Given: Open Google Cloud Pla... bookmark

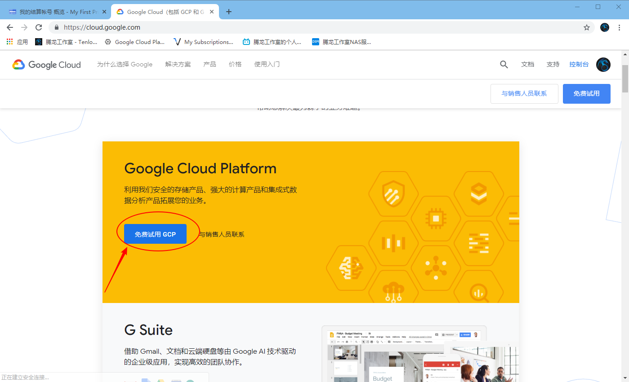Looking at the screenshot, I should click(135, 42).
